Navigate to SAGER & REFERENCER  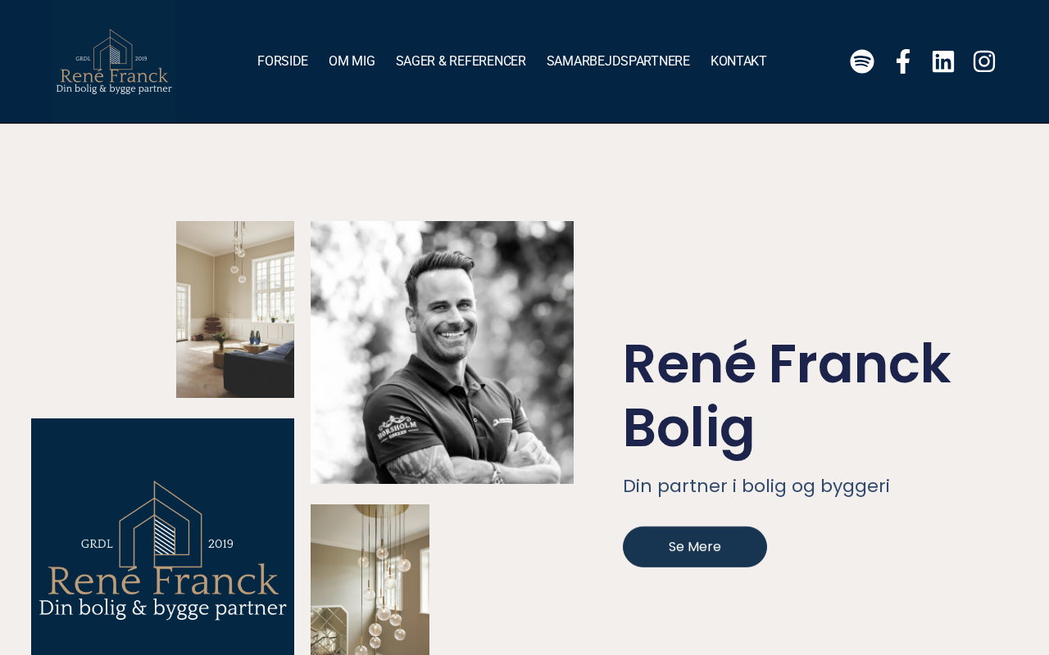pos(461,61)
